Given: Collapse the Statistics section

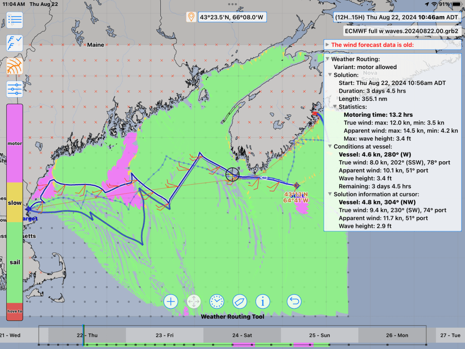Looking at the screenshot, I should pos(335,107).
